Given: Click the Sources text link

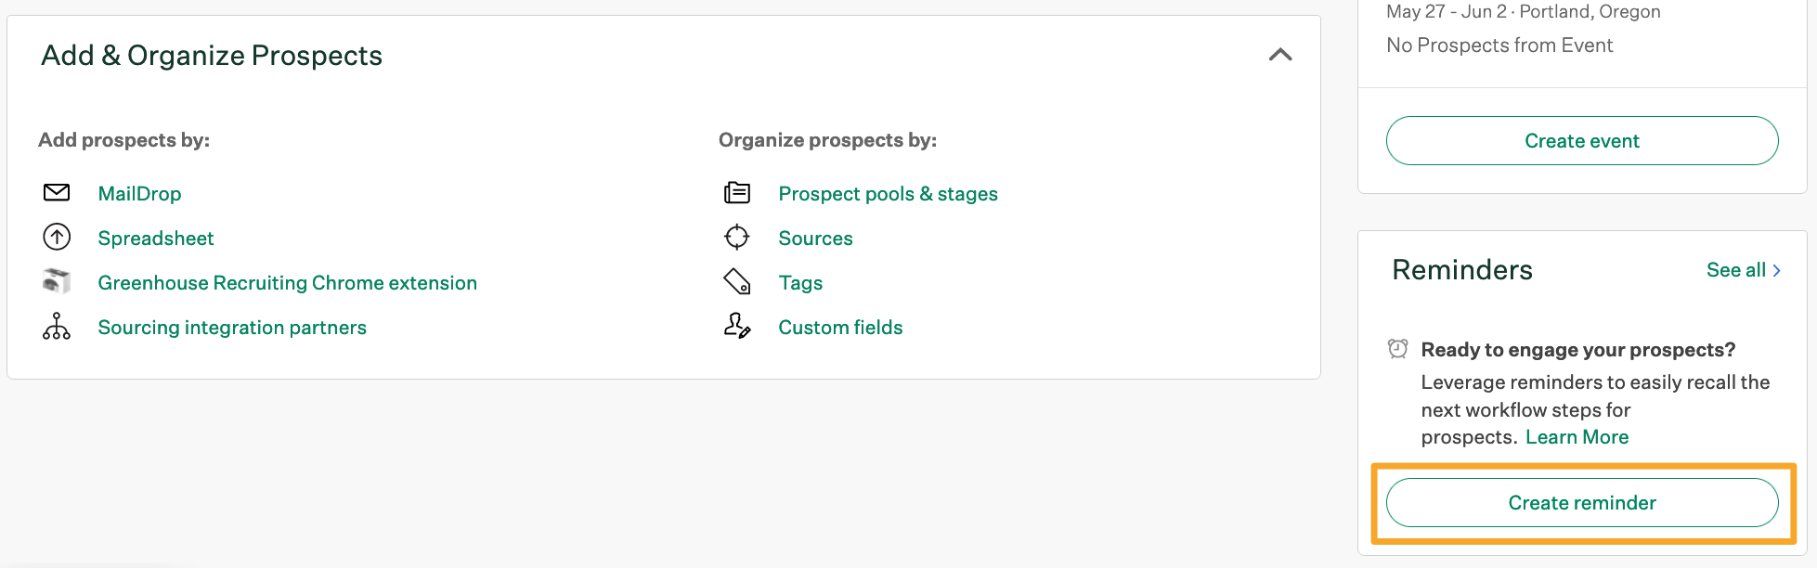Looking at the screenshot, I should tap(814, 238).
